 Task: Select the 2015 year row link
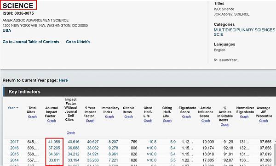coord(14,154)
